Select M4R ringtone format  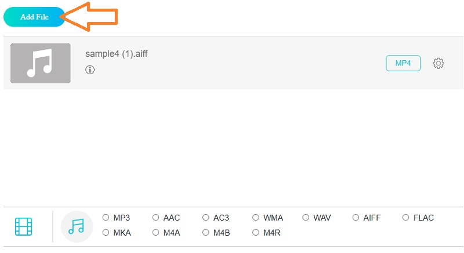pos(256,233)
